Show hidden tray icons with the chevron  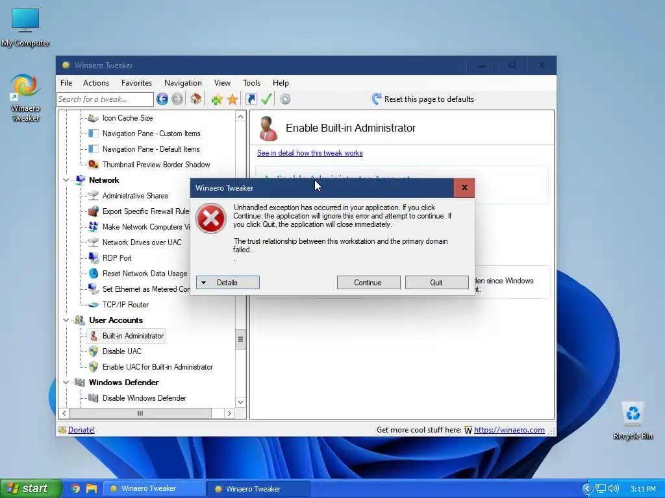[x=587, y=488]
